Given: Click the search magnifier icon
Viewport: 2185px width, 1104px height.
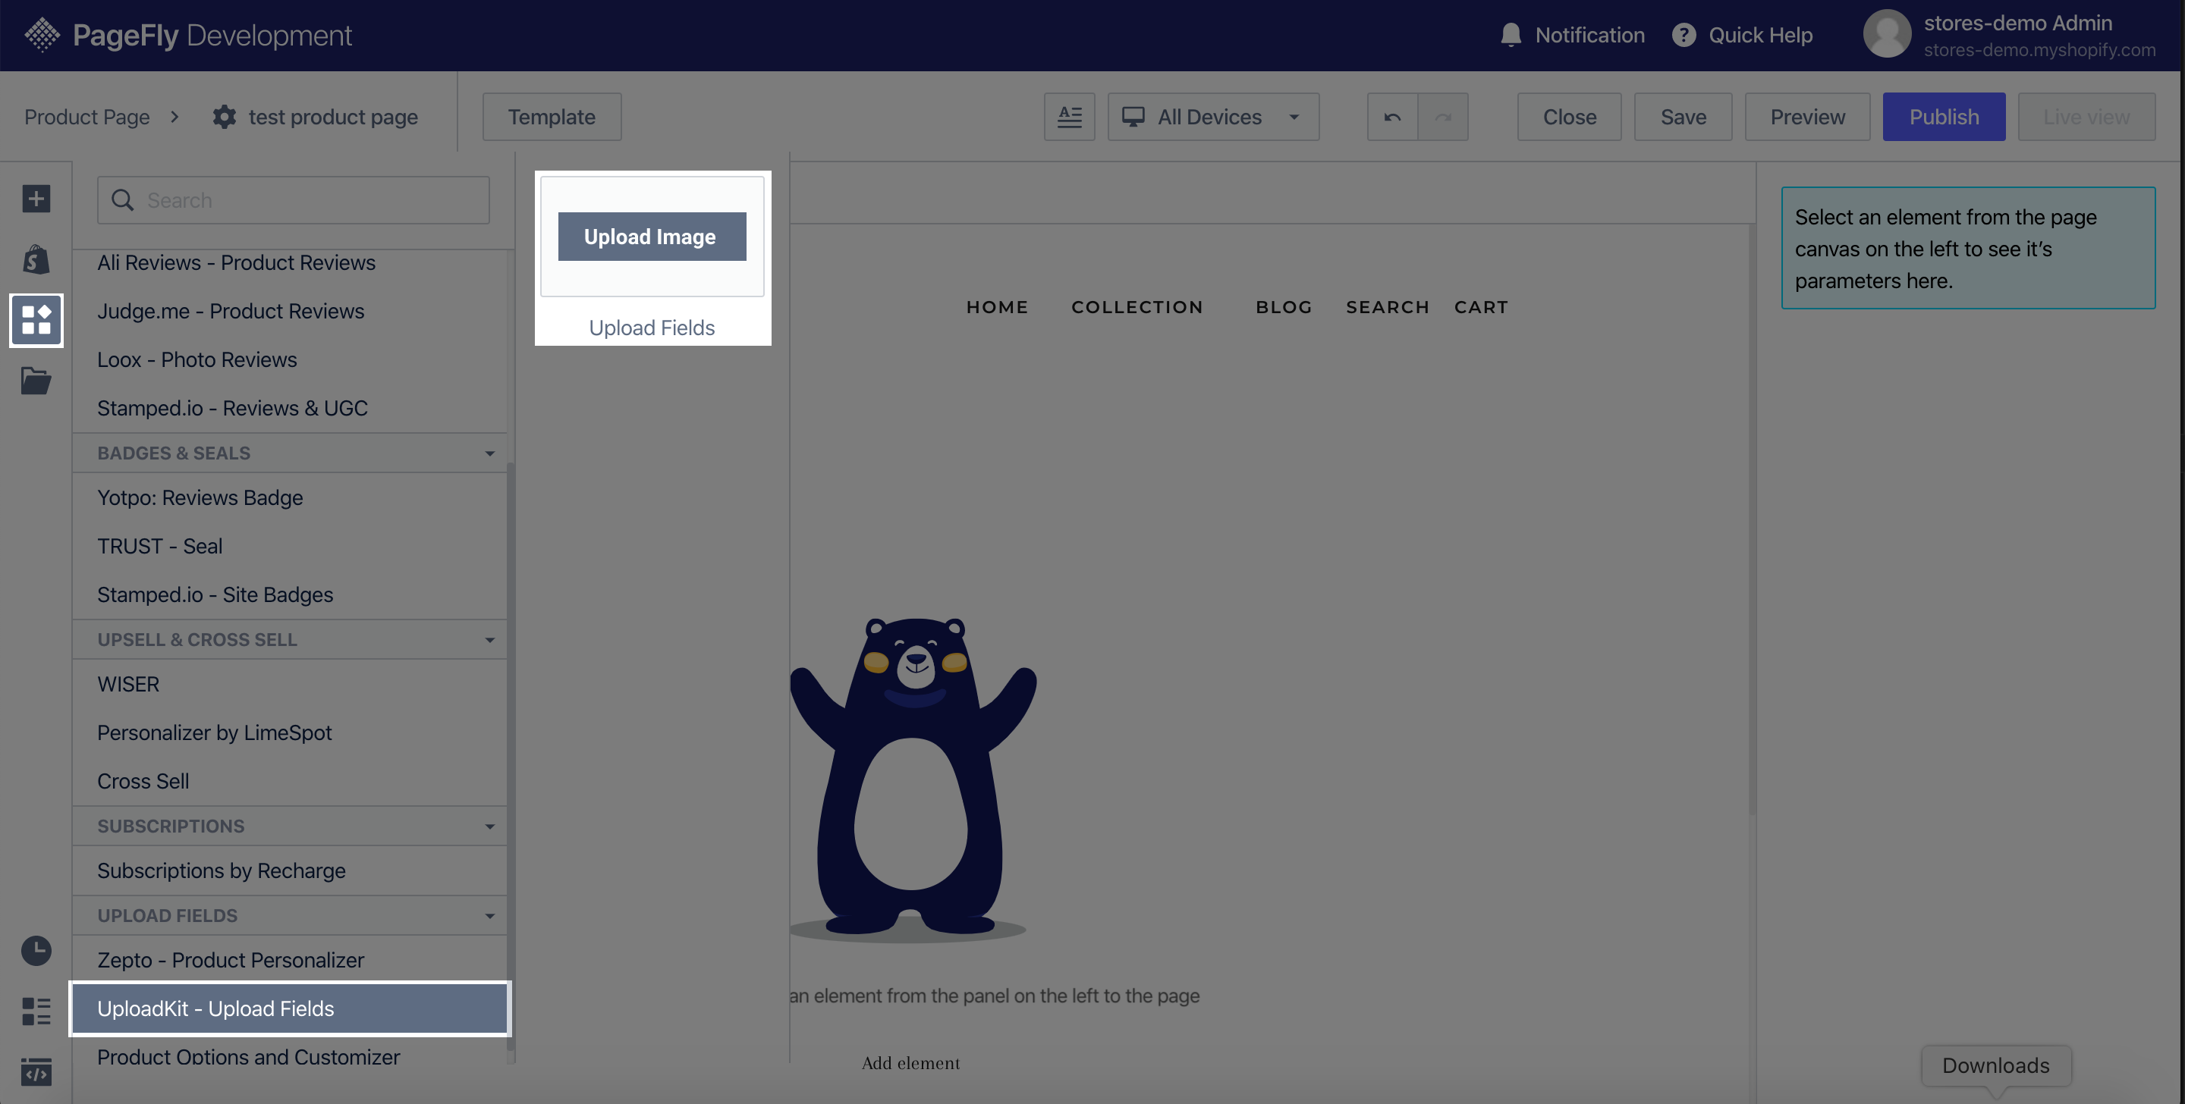Looking at the screenshot, I should pos(123,200).
